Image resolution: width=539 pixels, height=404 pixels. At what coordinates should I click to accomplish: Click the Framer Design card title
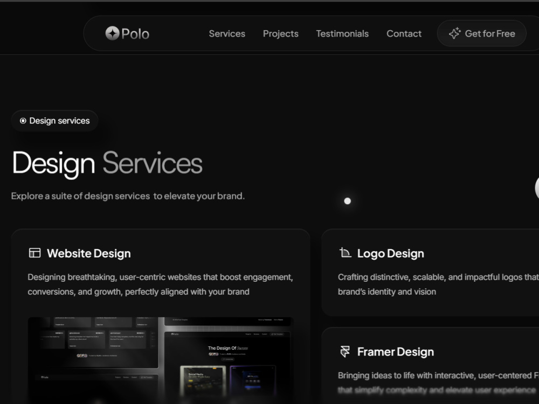pyautogui.click(x=395, y=352)
